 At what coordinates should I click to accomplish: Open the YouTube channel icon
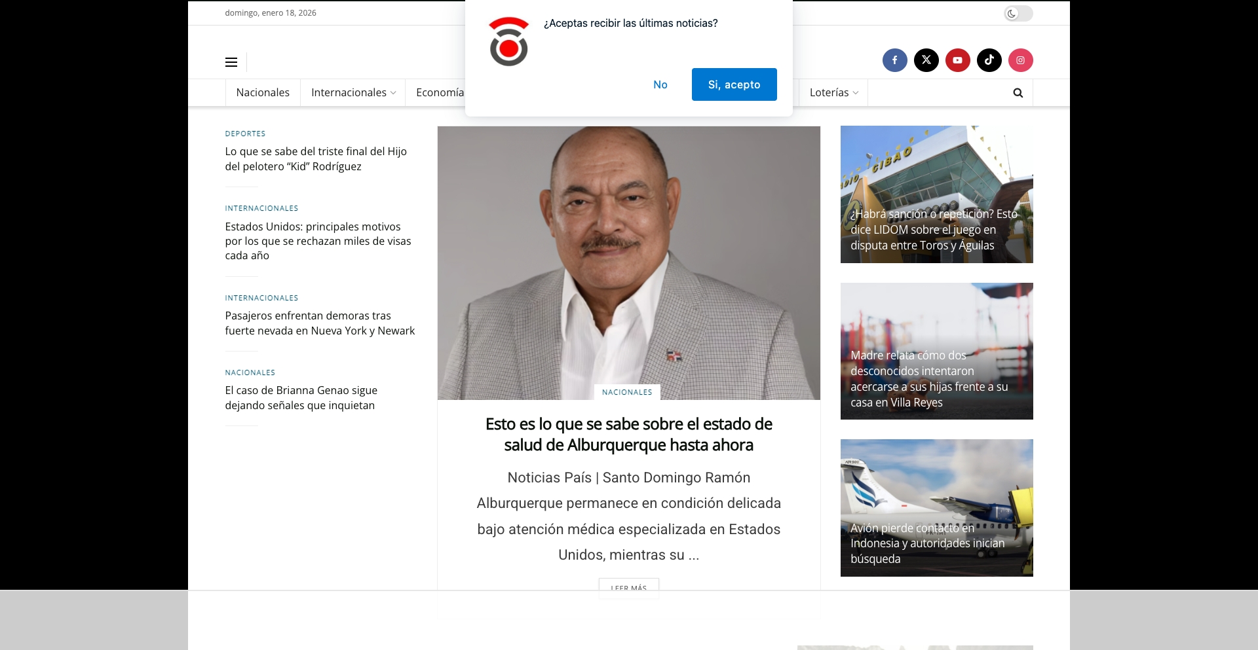pos(958,60)
